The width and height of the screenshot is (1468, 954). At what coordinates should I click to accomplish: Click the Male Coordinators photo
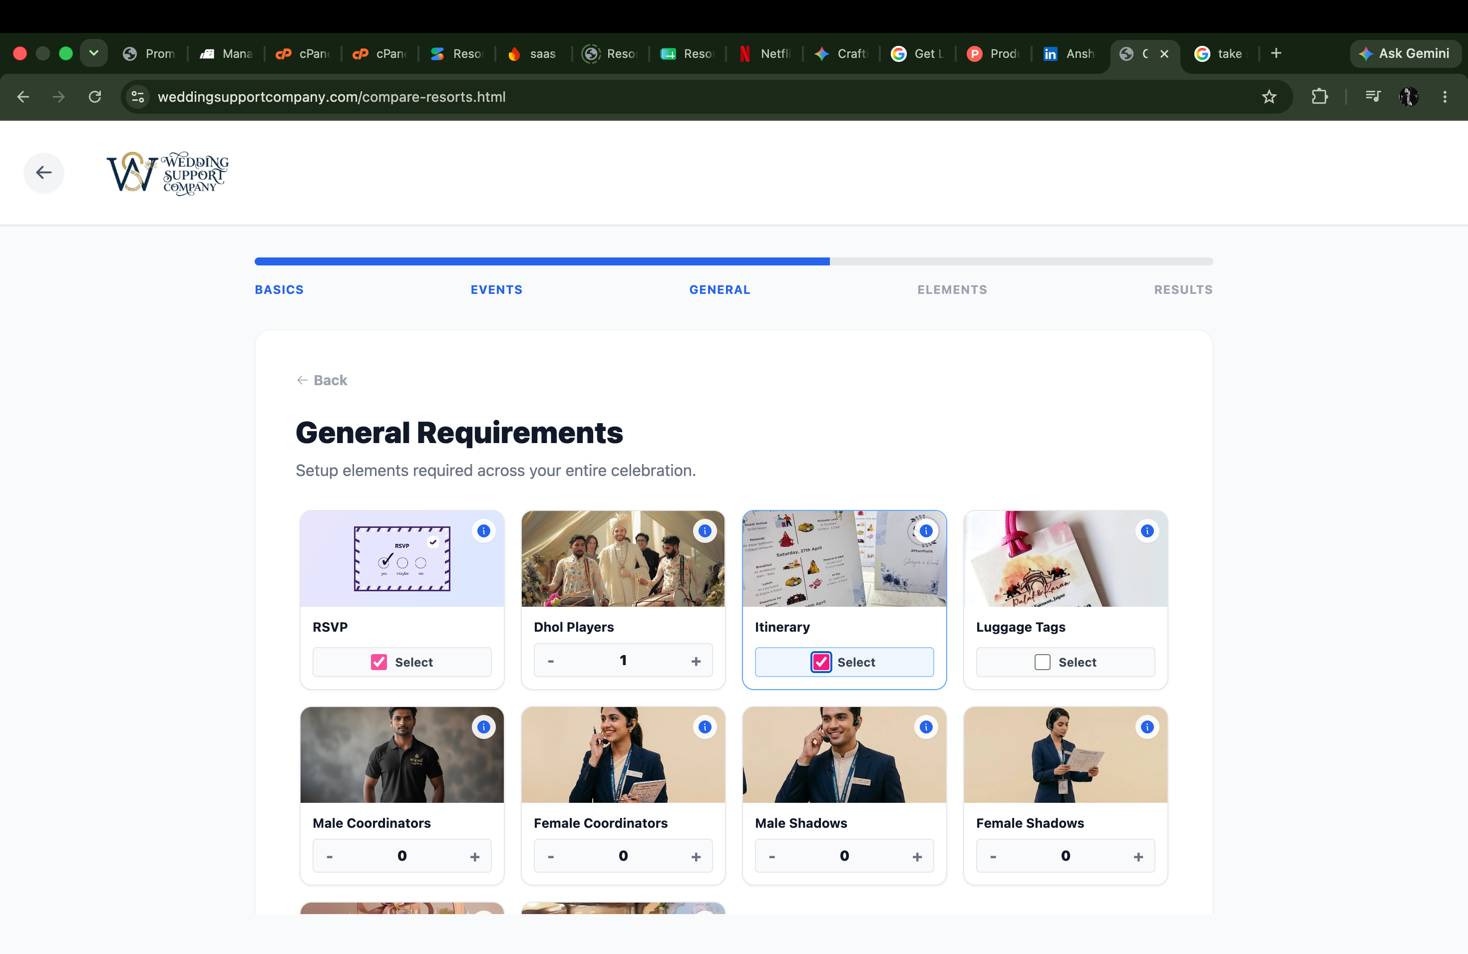point(402,755)
